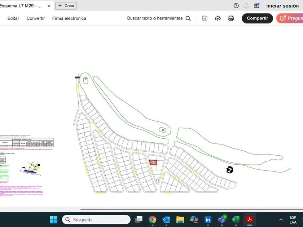303x227 pixels.
Task: Click the Compartir button
Action: (257, 18)
